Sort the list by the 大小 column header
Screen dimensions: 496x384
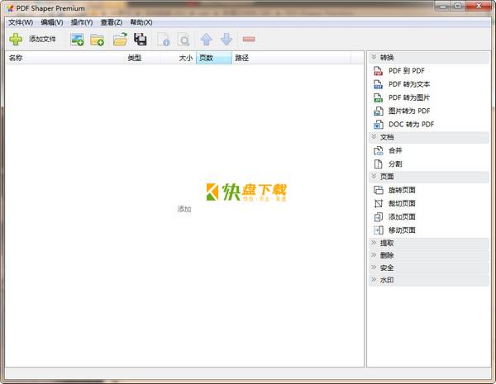point(178,58)
